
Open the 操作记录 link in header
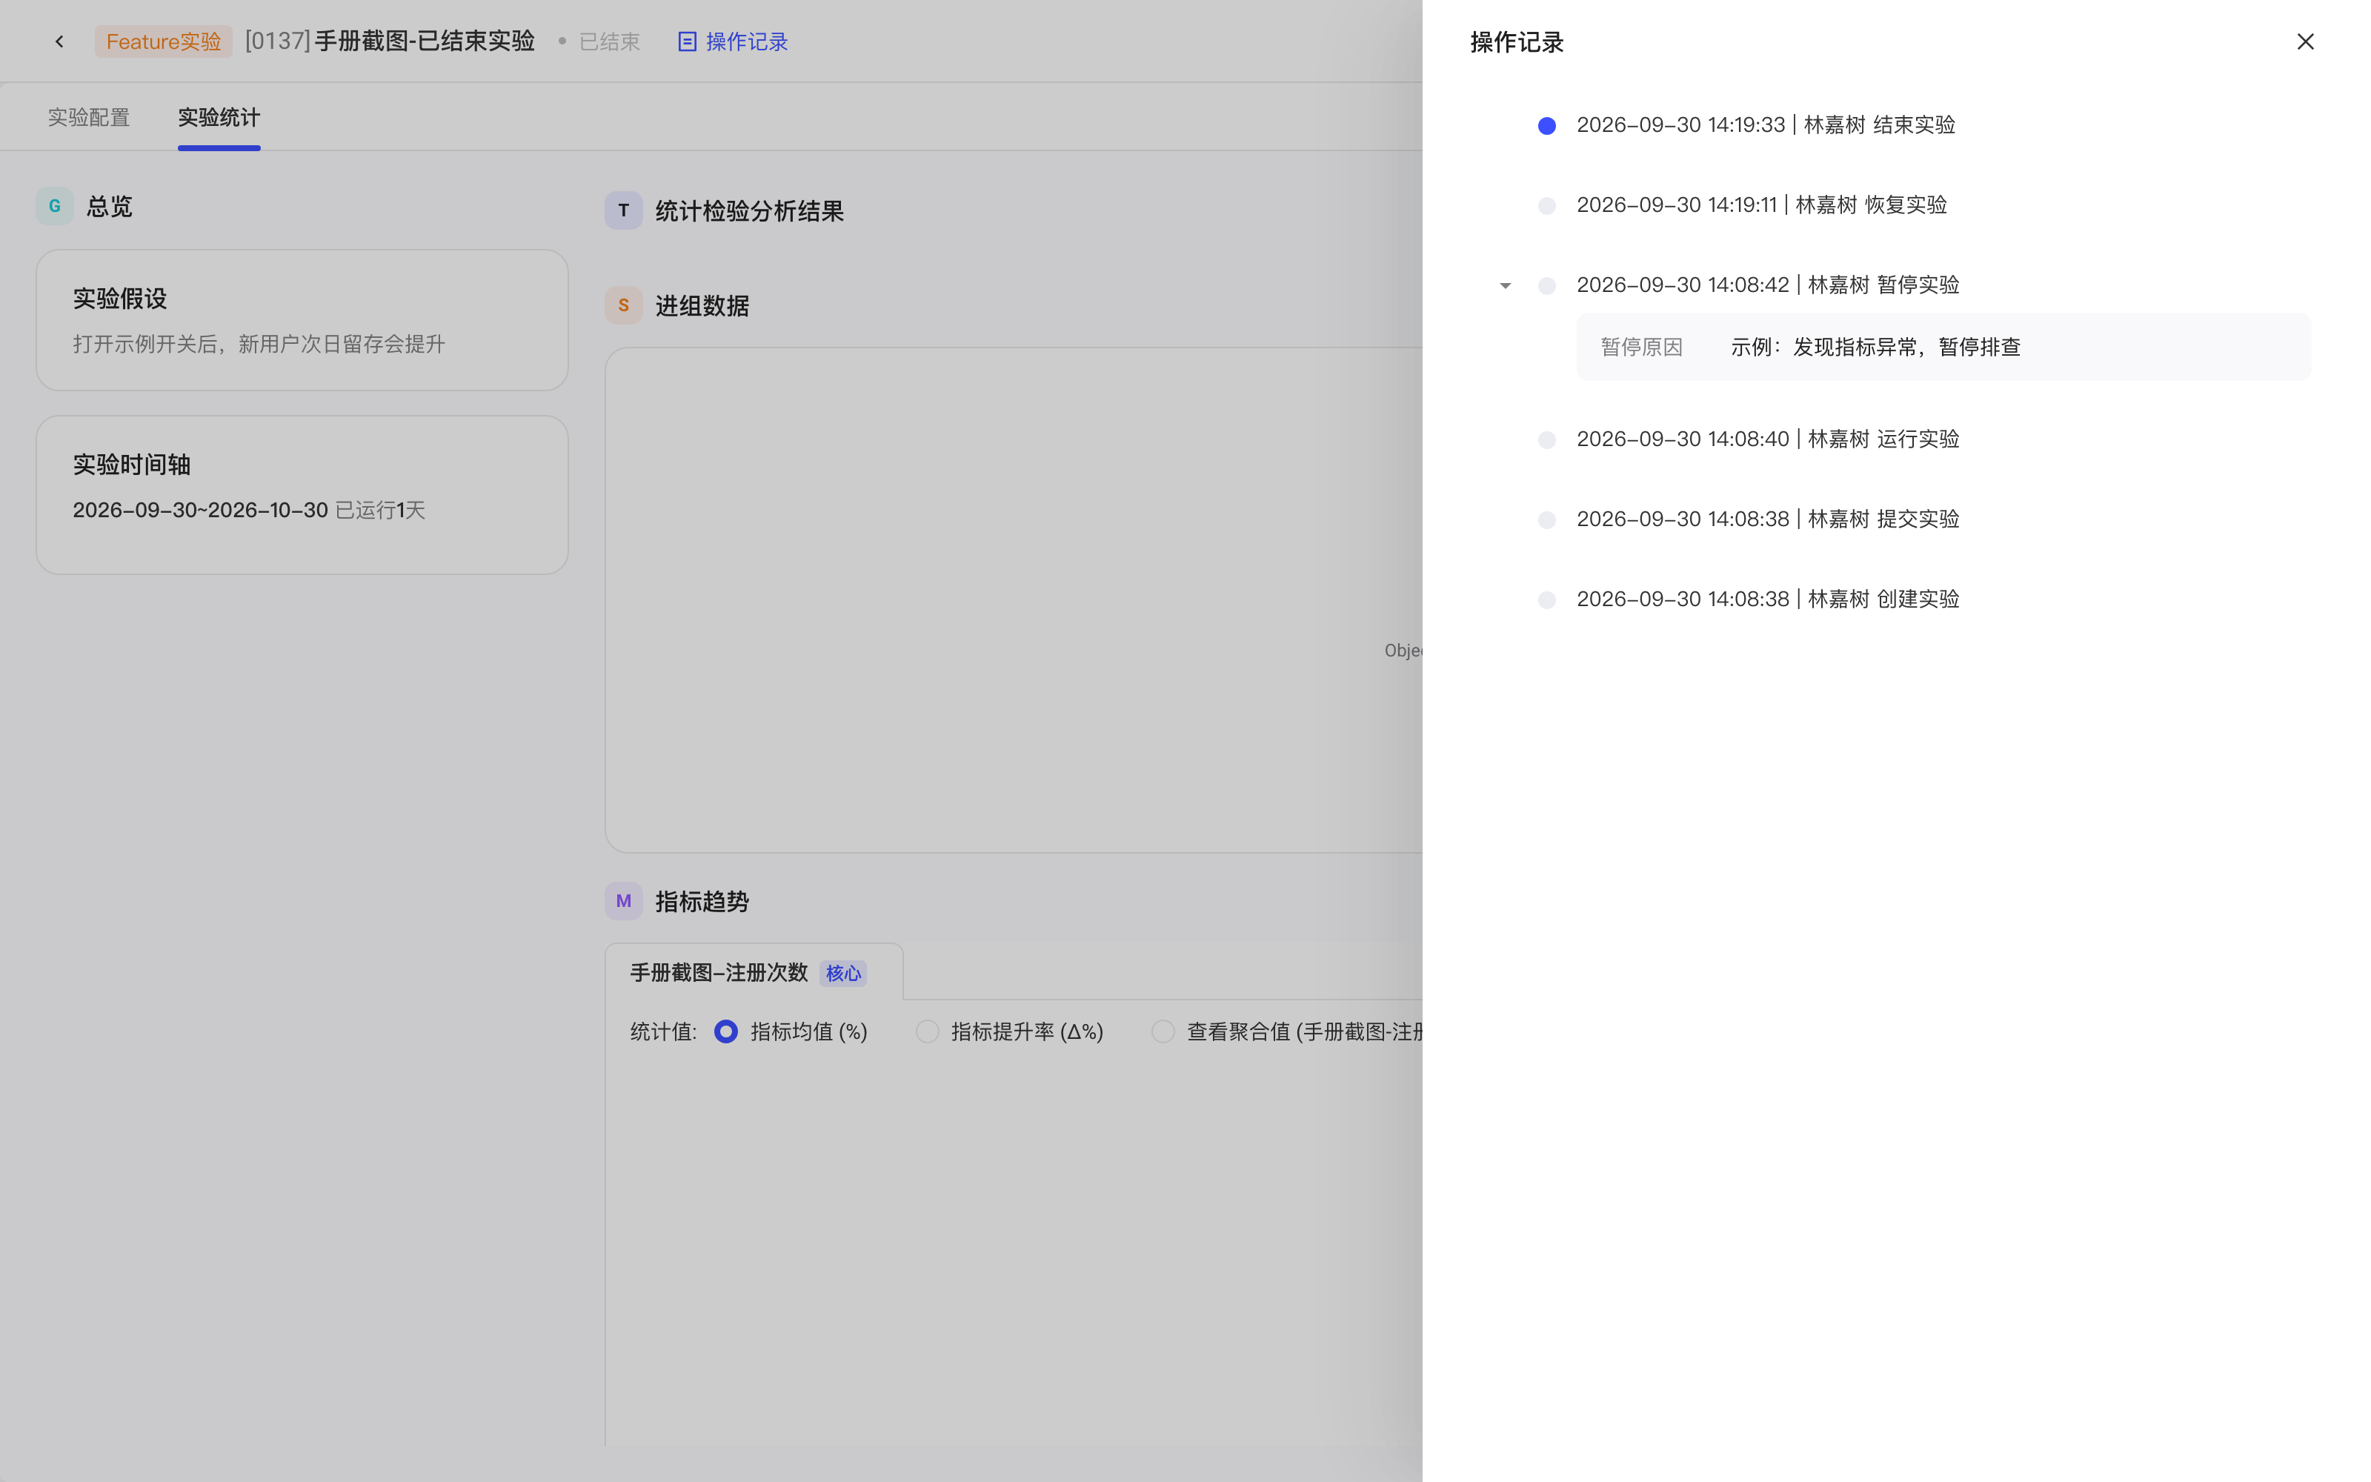pyautogui.click(x=733, y=41)
